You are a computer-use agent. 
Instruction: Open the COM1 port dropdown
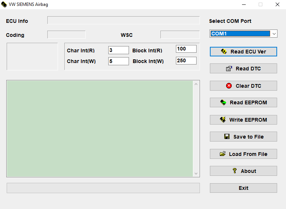coord(243,34)
